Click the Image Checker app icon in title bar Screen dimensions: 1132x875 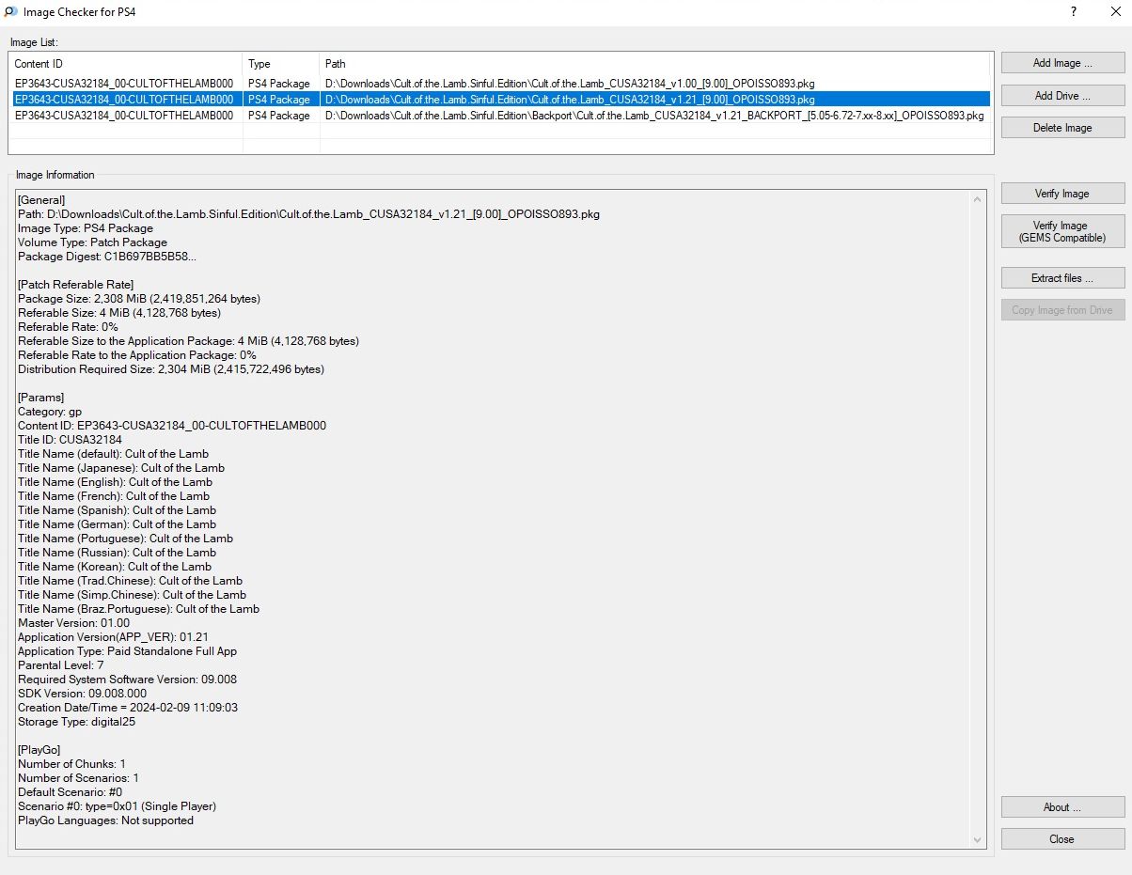pyautogui.click(x=10, y=11)
